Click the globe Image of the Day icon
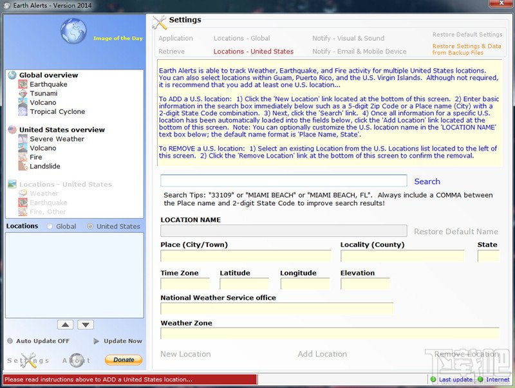 (73, 31)
